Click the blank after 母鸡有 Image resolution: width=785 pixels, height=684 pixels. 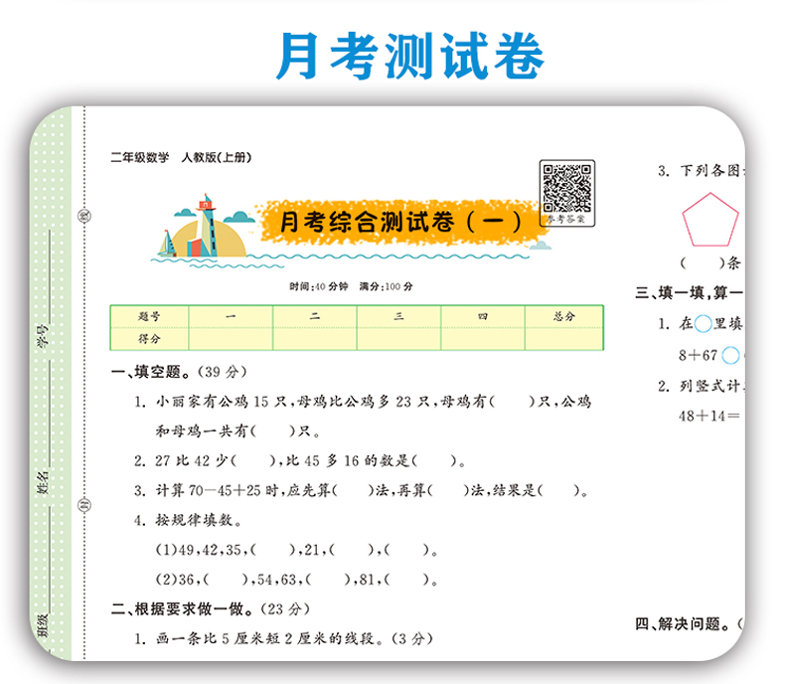pos(514,402)
